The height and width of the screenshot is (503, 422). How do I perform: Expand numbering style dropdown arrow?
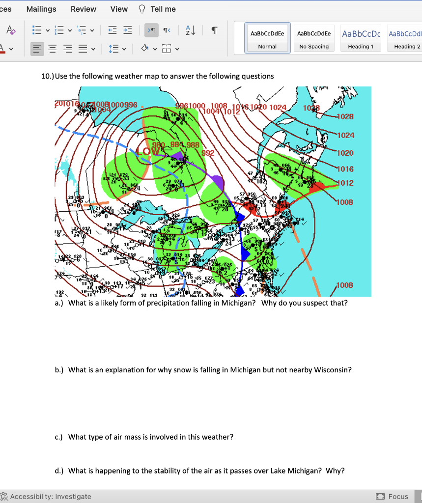[x=70, y=30]
